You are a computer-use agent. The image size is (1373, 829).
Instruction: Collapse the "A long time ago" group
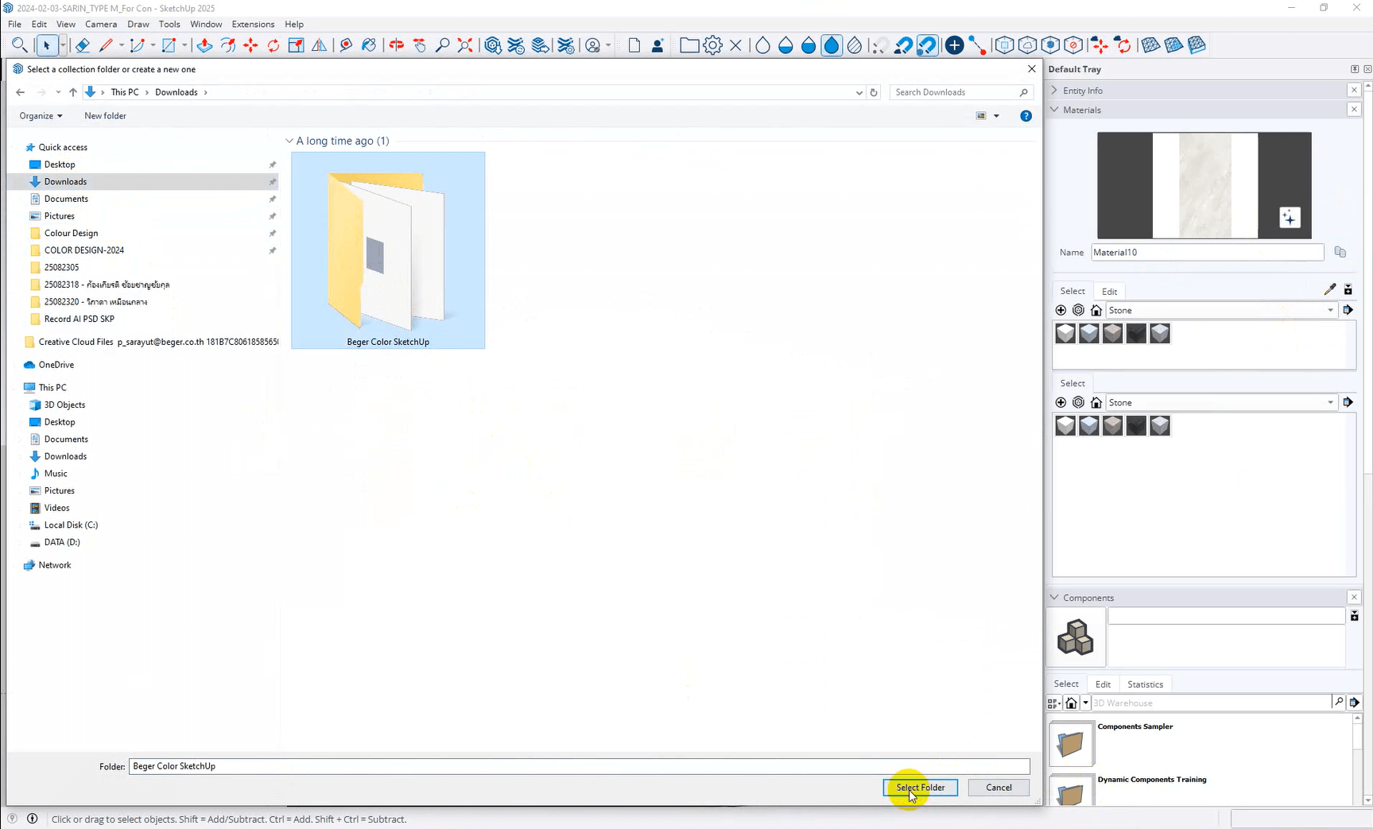point(289,141)
